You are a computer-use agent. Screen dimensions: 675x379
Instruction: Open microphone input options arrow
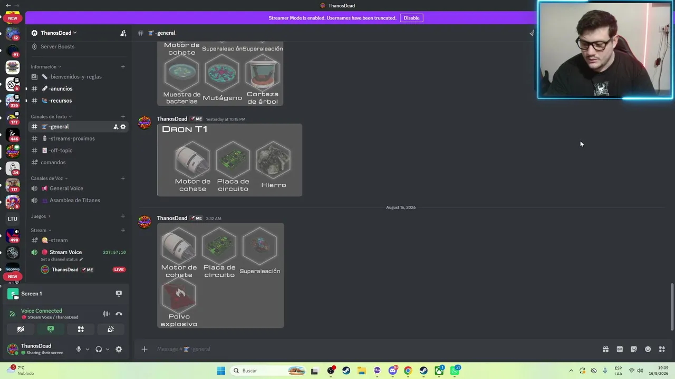click(87, 349)
